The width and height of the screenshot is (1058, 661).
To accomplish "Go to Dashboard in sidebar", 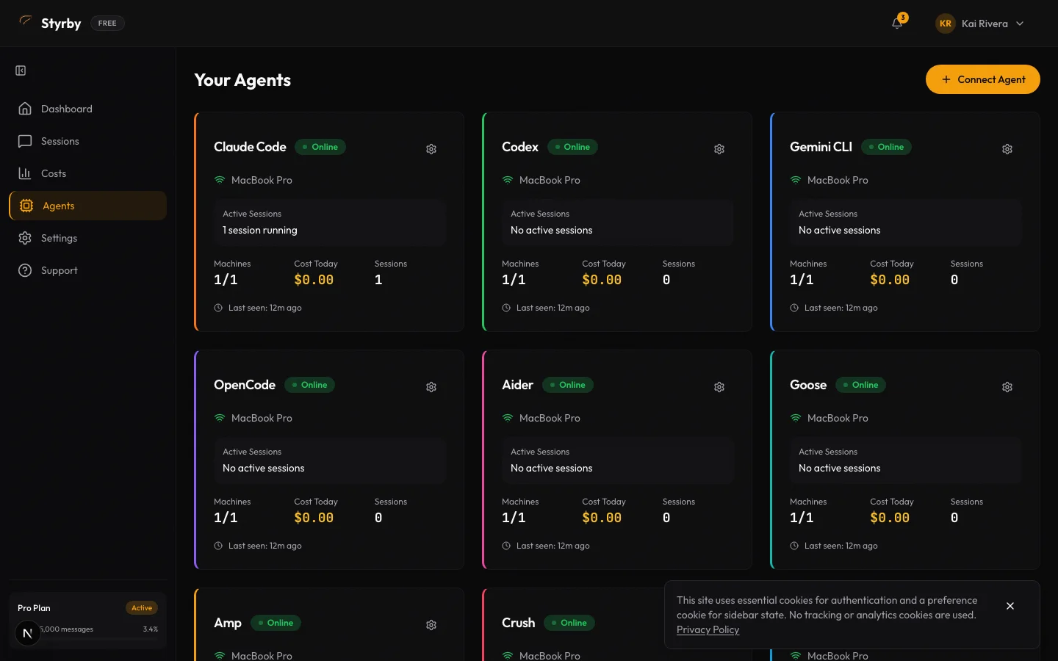I will tap(87, 109).
